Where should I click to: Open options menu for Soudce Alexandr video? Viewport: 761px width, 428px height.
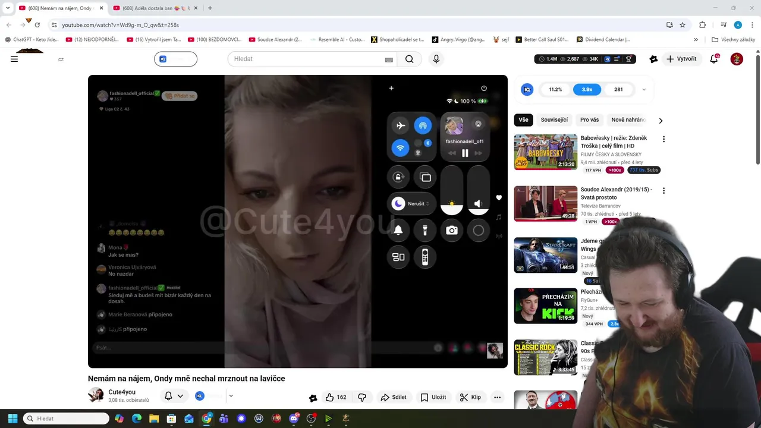663,191
